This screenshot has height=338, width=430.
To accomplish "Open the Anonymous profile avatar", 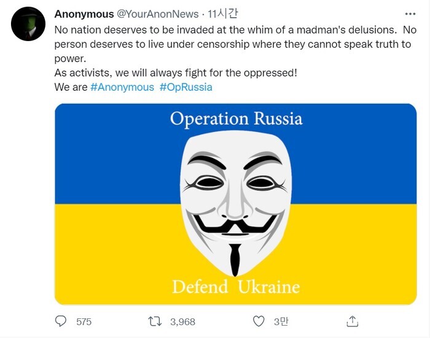I will [x=28, y=24].
